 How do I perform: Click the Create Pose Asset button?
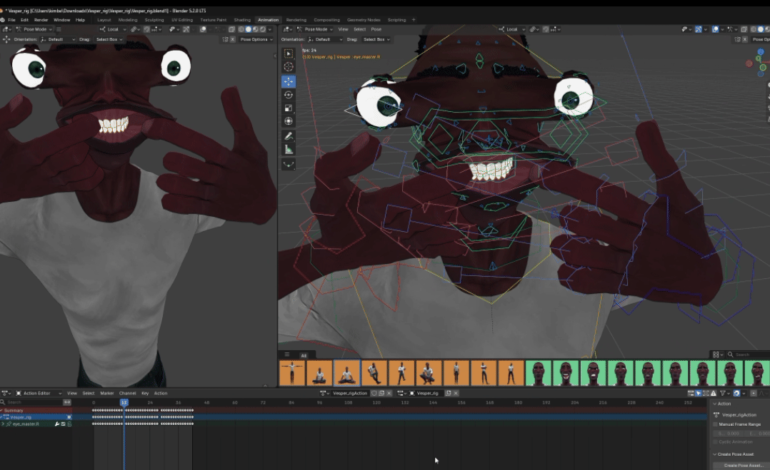(744, 466)
